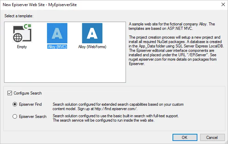The height and width of the screenshot is (144, 228).
Task: Pick the Alloy (WebForms) template icon
Action: coord(92,33)
